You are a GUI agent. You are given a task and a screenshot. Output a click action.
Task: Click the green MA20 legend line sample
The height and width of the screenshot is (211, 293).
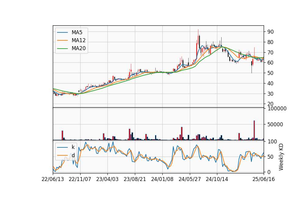[62, 48]
